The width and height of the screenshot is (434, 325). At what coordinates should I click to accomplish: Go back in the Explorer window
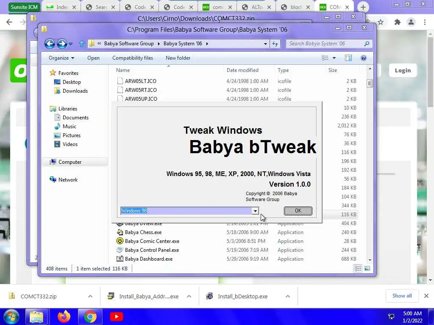pyautogui.click(x=50, y=44)
